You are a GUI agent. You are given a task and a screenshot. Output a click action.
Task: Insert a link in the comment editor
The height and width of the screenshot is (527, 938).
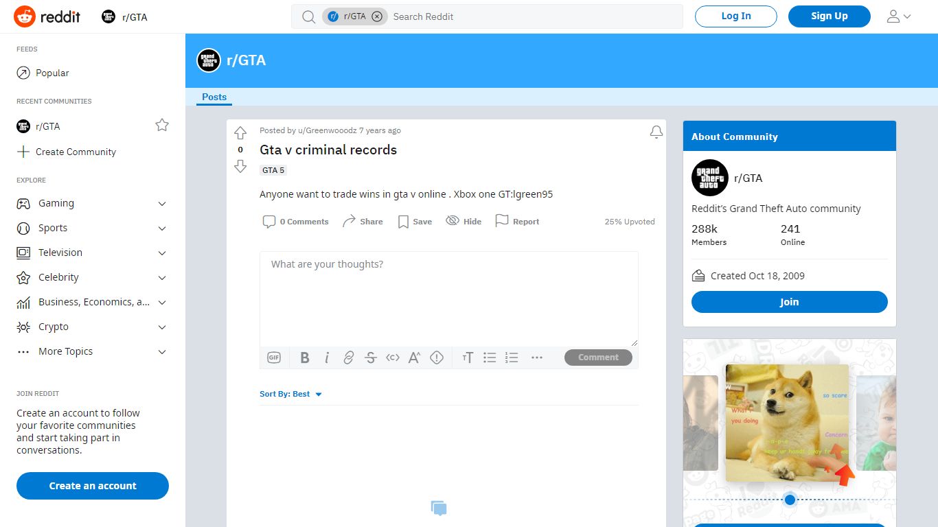[x=349, y=358]
